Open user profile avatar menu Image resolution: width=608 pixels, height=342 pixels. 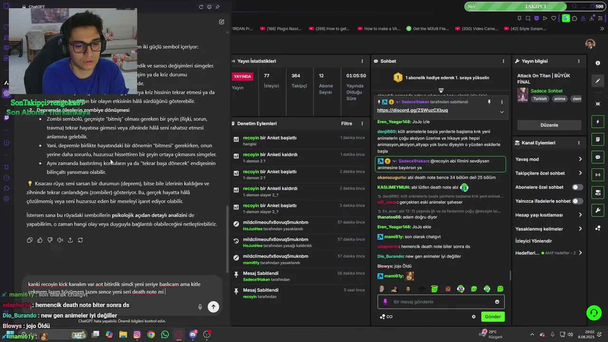tap(590, 44)
